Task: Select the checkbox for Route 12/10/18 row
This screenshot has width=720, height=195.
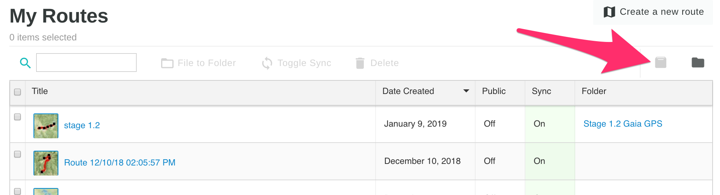Action: coord(18,154)
